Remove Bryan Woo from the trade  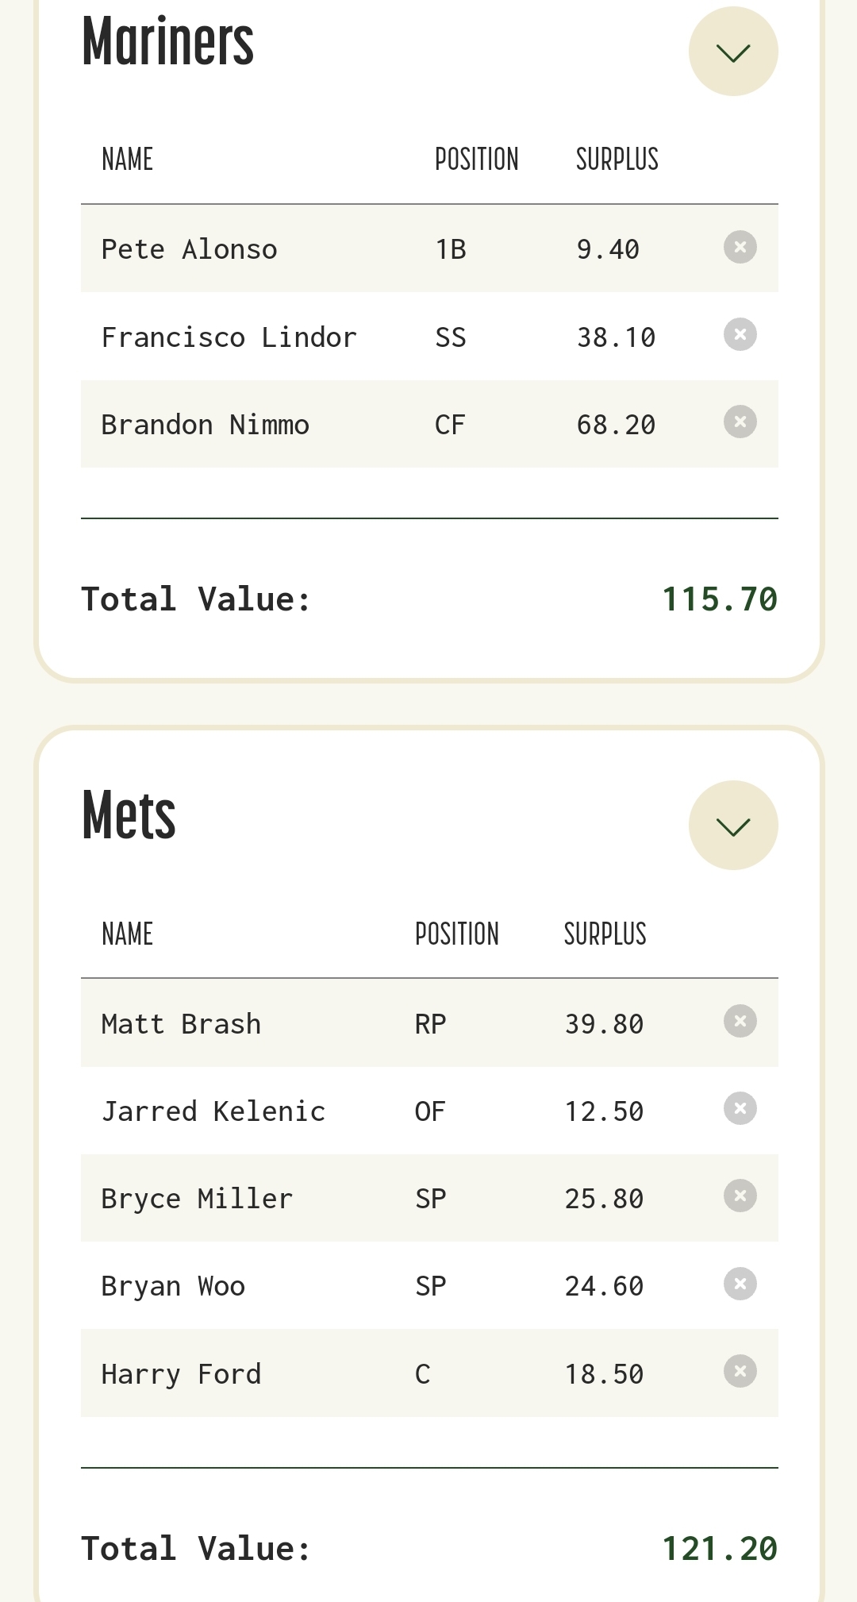point(740,1284)
